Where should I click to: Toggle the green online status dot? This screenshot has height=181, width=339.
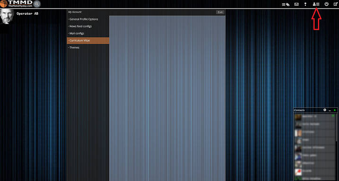pos(335,110)
